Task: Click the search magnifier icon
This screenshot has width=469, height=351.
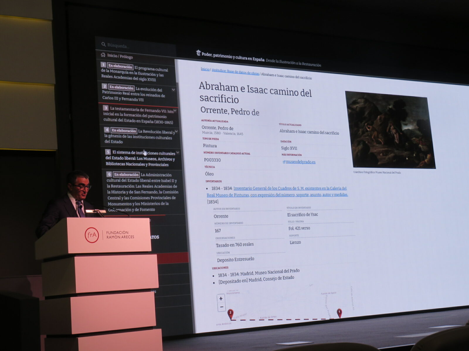Action: [103, 44]
